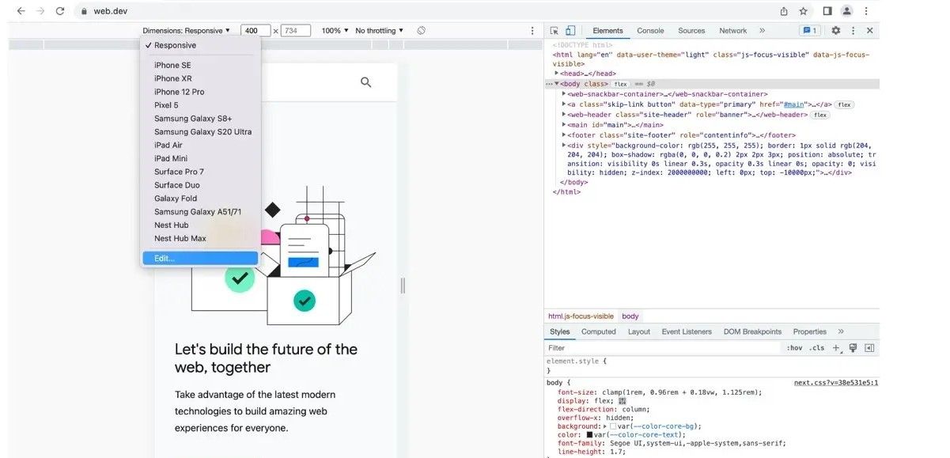This screenshot has height=458, width=950.
Task: Select iPhone 12 Pro from device list
Action: pos(179,92)
